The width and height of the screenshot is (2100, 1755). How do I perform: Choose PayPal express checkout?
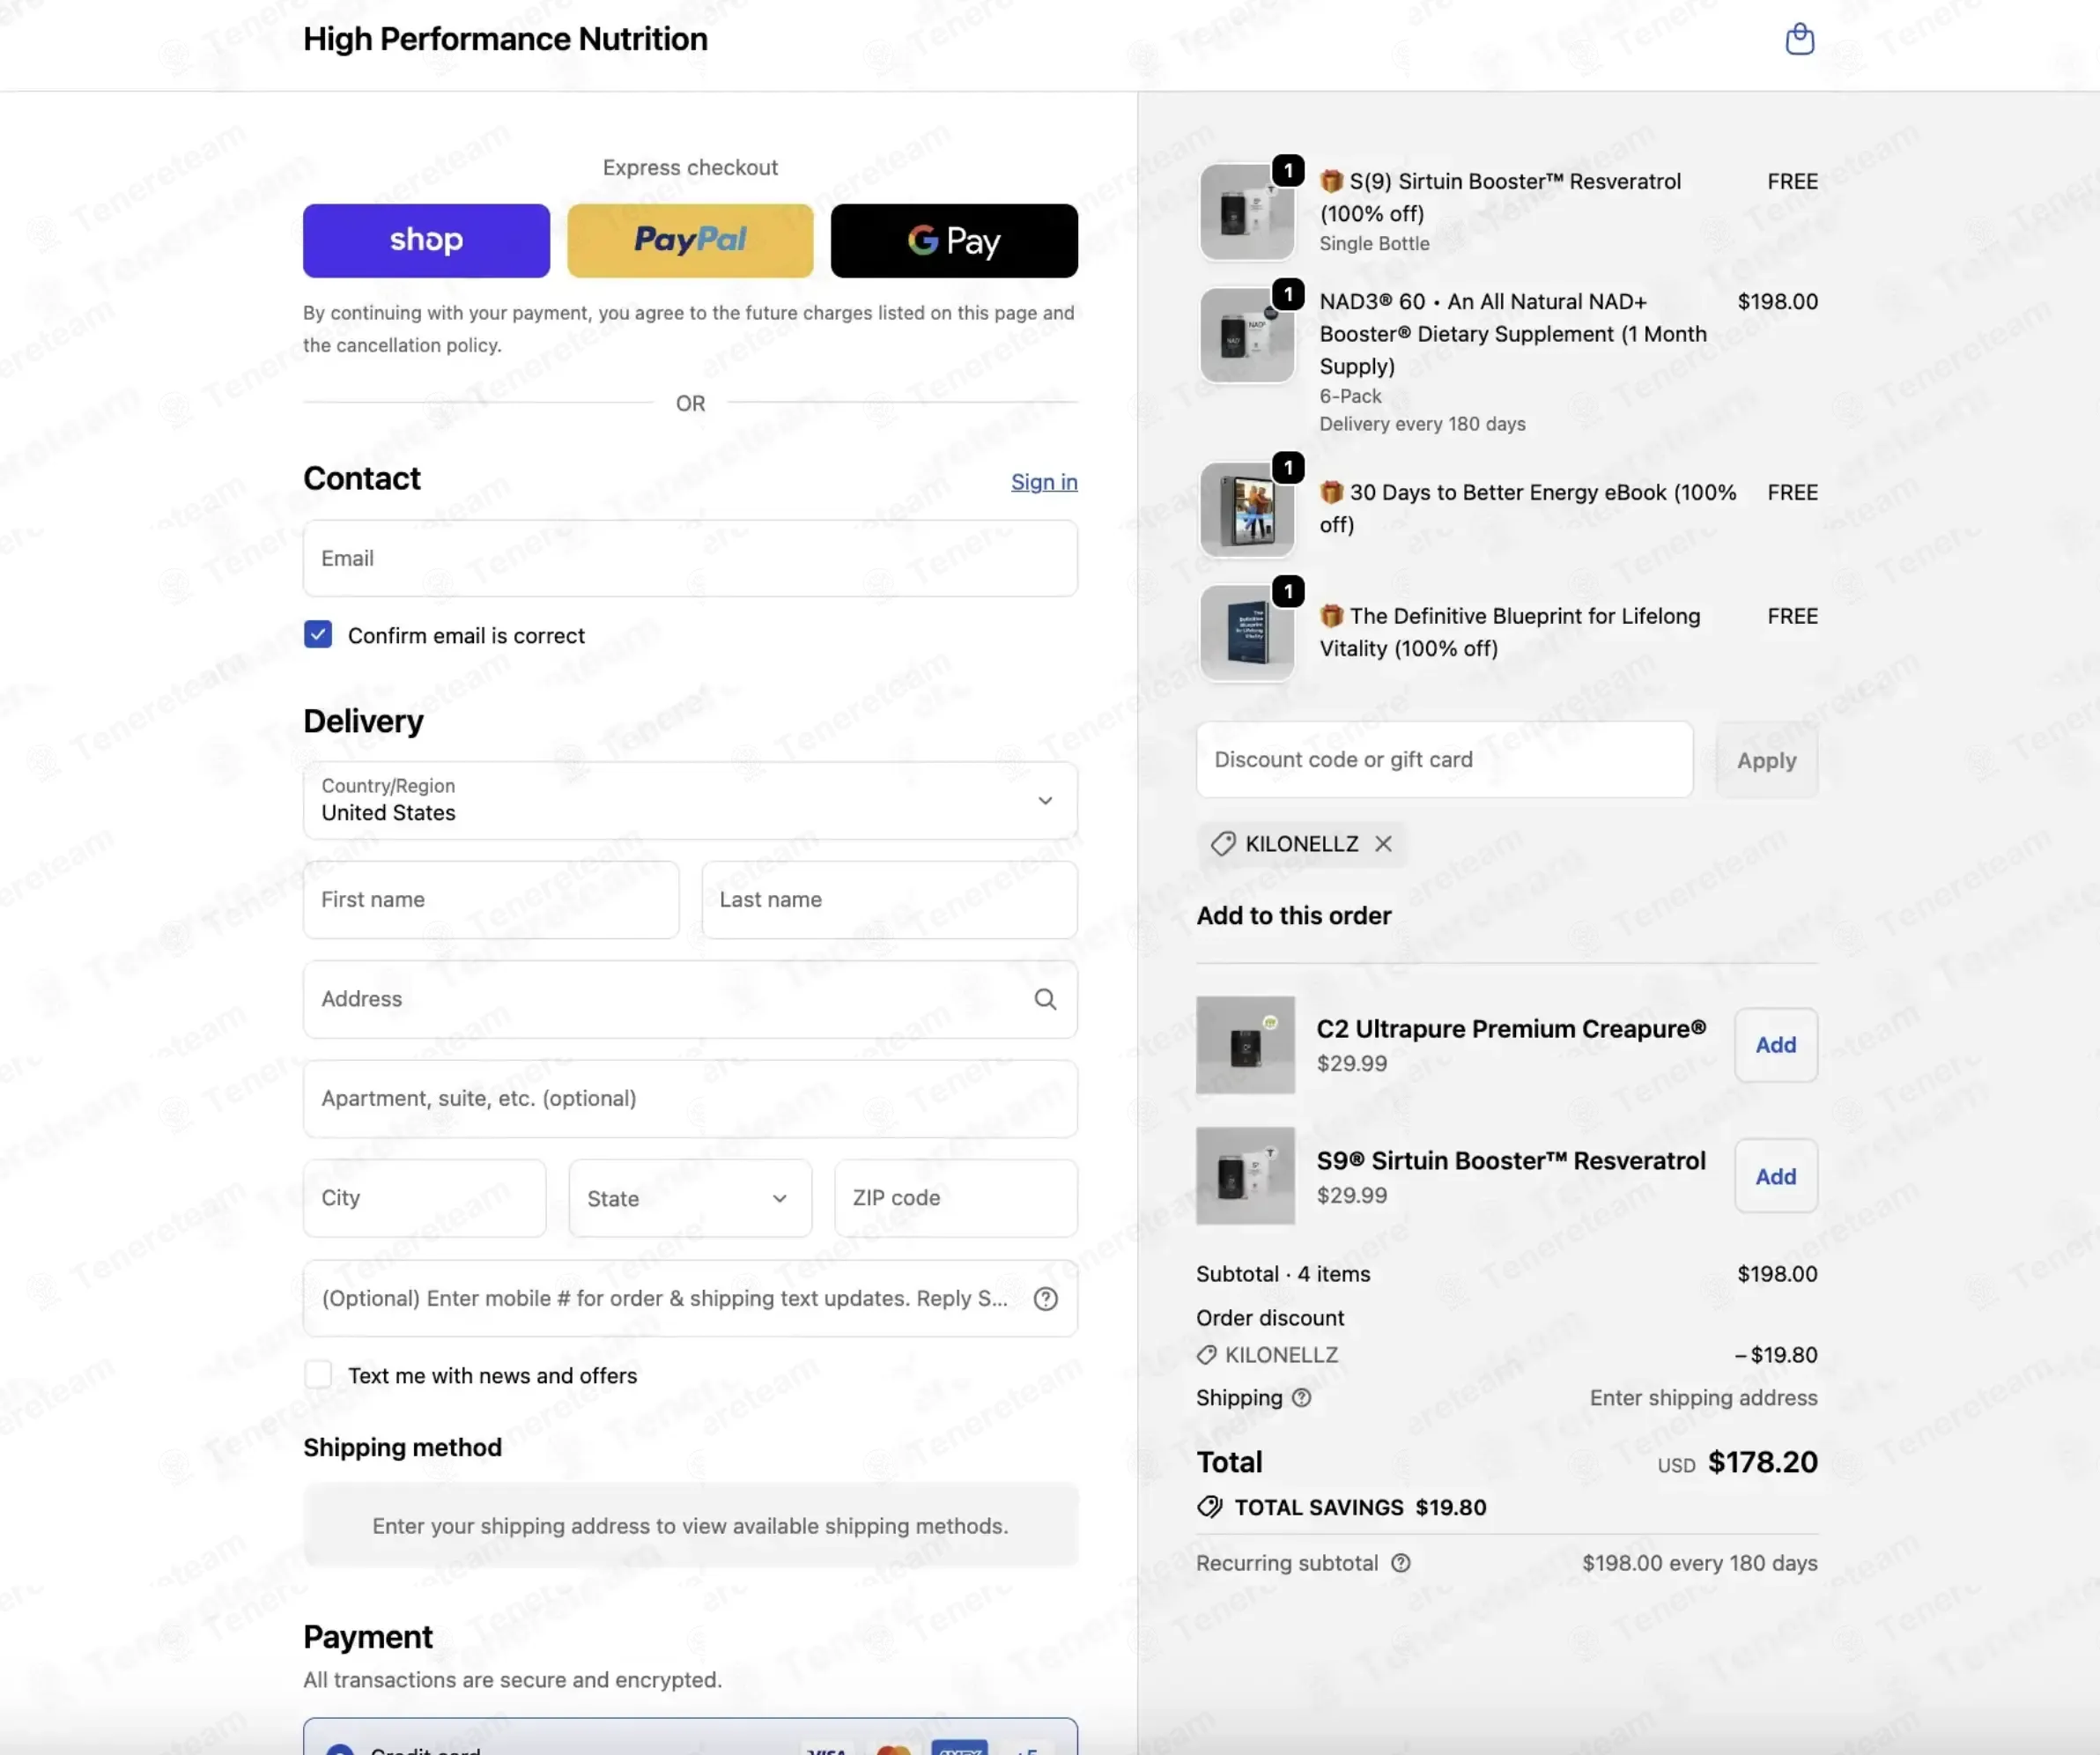[x=690, y=241]
